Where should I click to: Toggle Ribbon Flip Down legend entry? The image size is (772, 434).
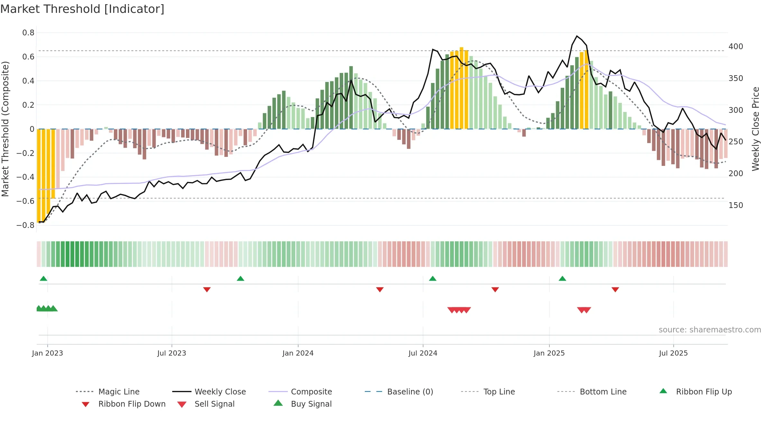pyautogui.click(x=123, y=404)
